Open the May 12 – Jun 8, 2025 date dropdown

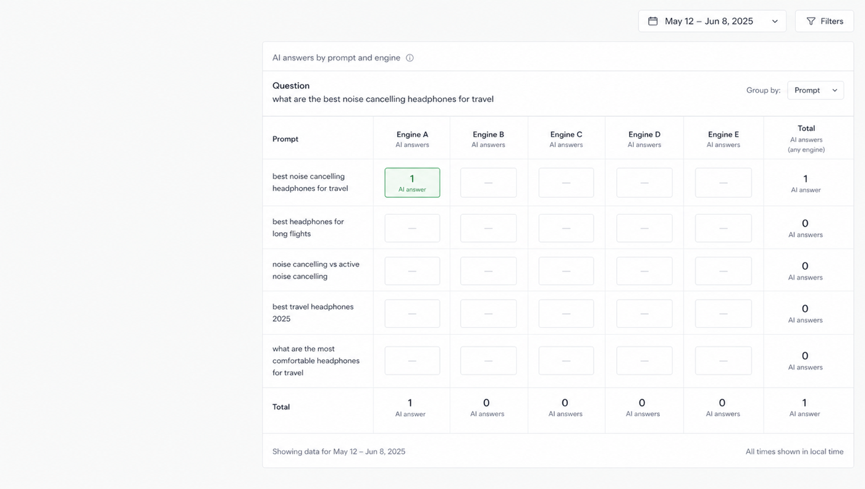coord(712,21)
